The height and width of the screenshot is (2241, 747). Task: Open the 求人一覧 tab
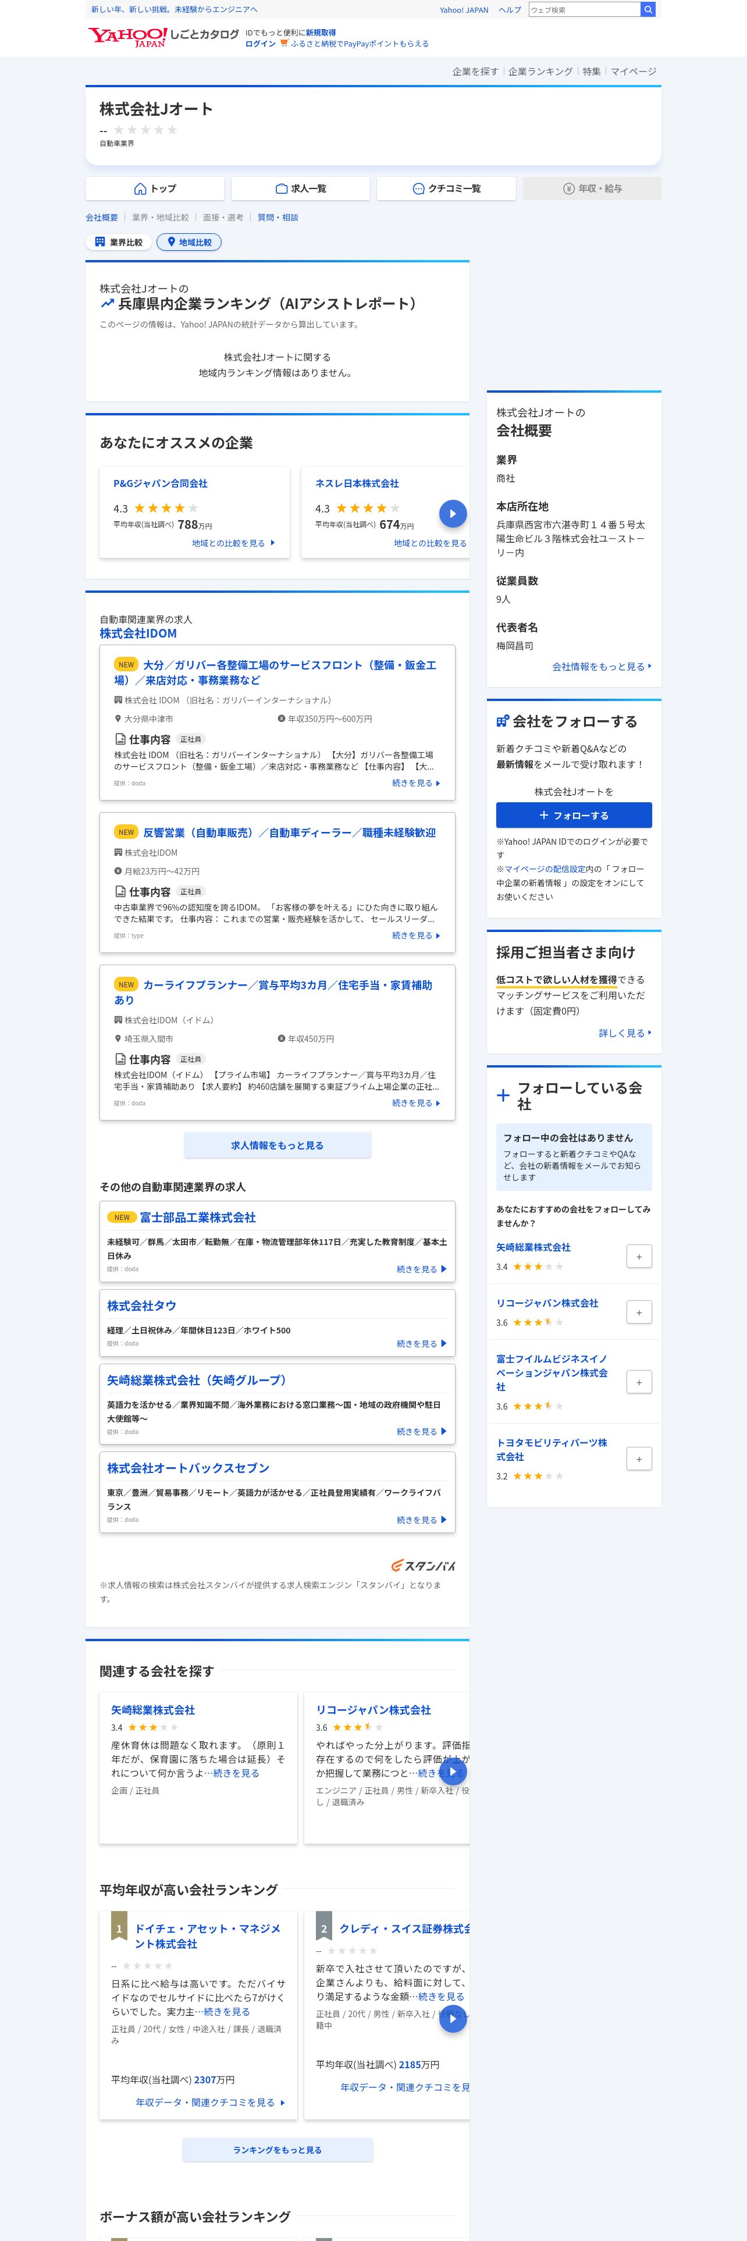pos(300,188)
